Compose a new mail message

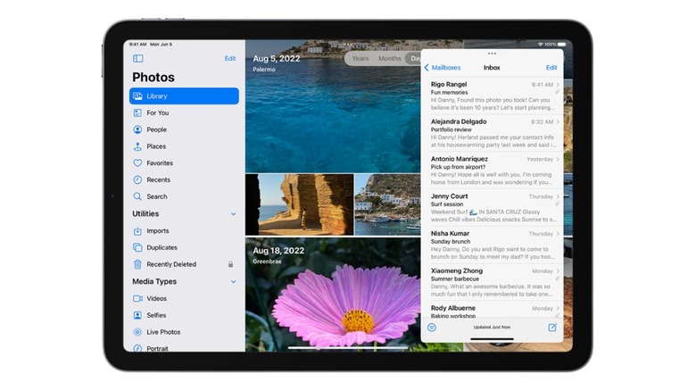pyautogui.click(x=552, y=328)
